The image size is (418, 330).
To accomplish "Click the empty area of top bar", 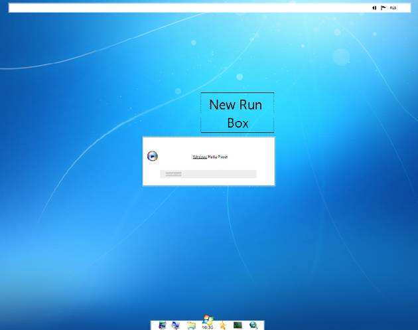I will 186,8.
